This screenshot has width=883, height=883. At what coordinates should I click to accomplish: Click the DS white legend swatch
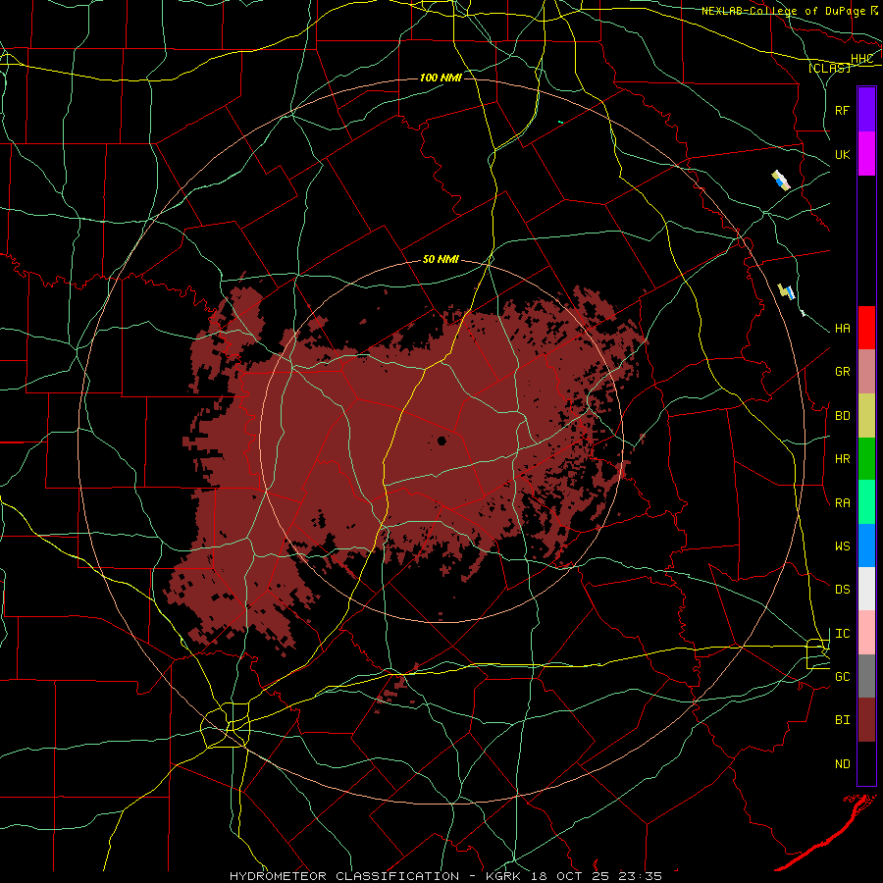(x=866, y=589)
